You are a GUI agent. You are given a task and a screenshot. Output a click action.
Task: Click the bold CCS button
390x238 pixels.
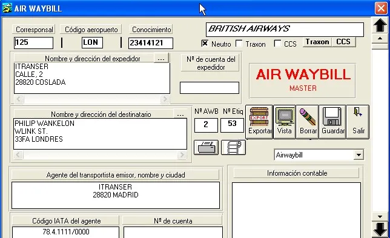(343, 42)
